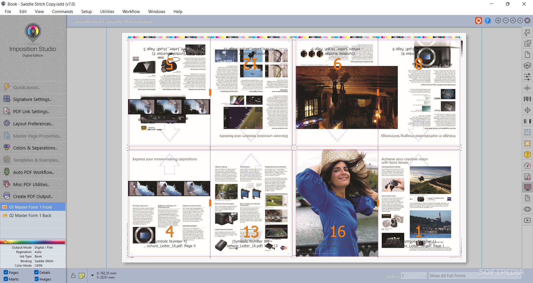Open the Windows menu
The width and height of the screenshot is (533, 283).
pyautogui.click(x=157, y=11)
